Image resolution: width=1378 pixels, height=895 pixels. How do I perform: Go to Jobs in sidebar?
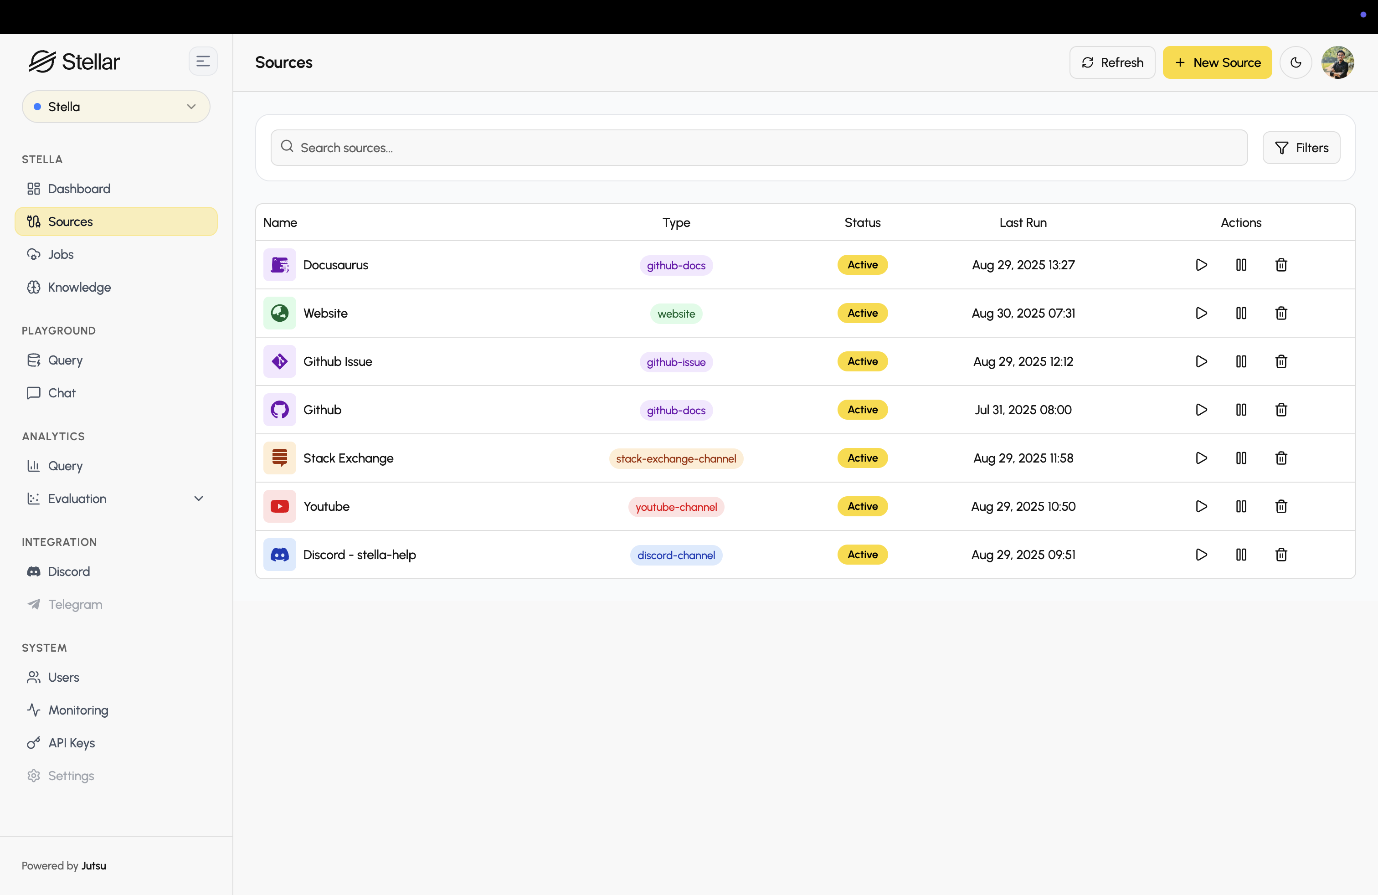tap(61, 254)
